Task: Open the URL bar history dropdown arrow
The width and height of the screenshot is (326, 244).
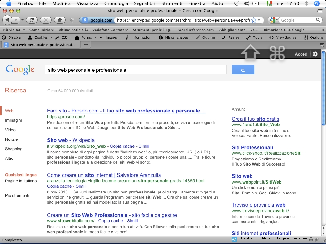Action: [259, 20]
